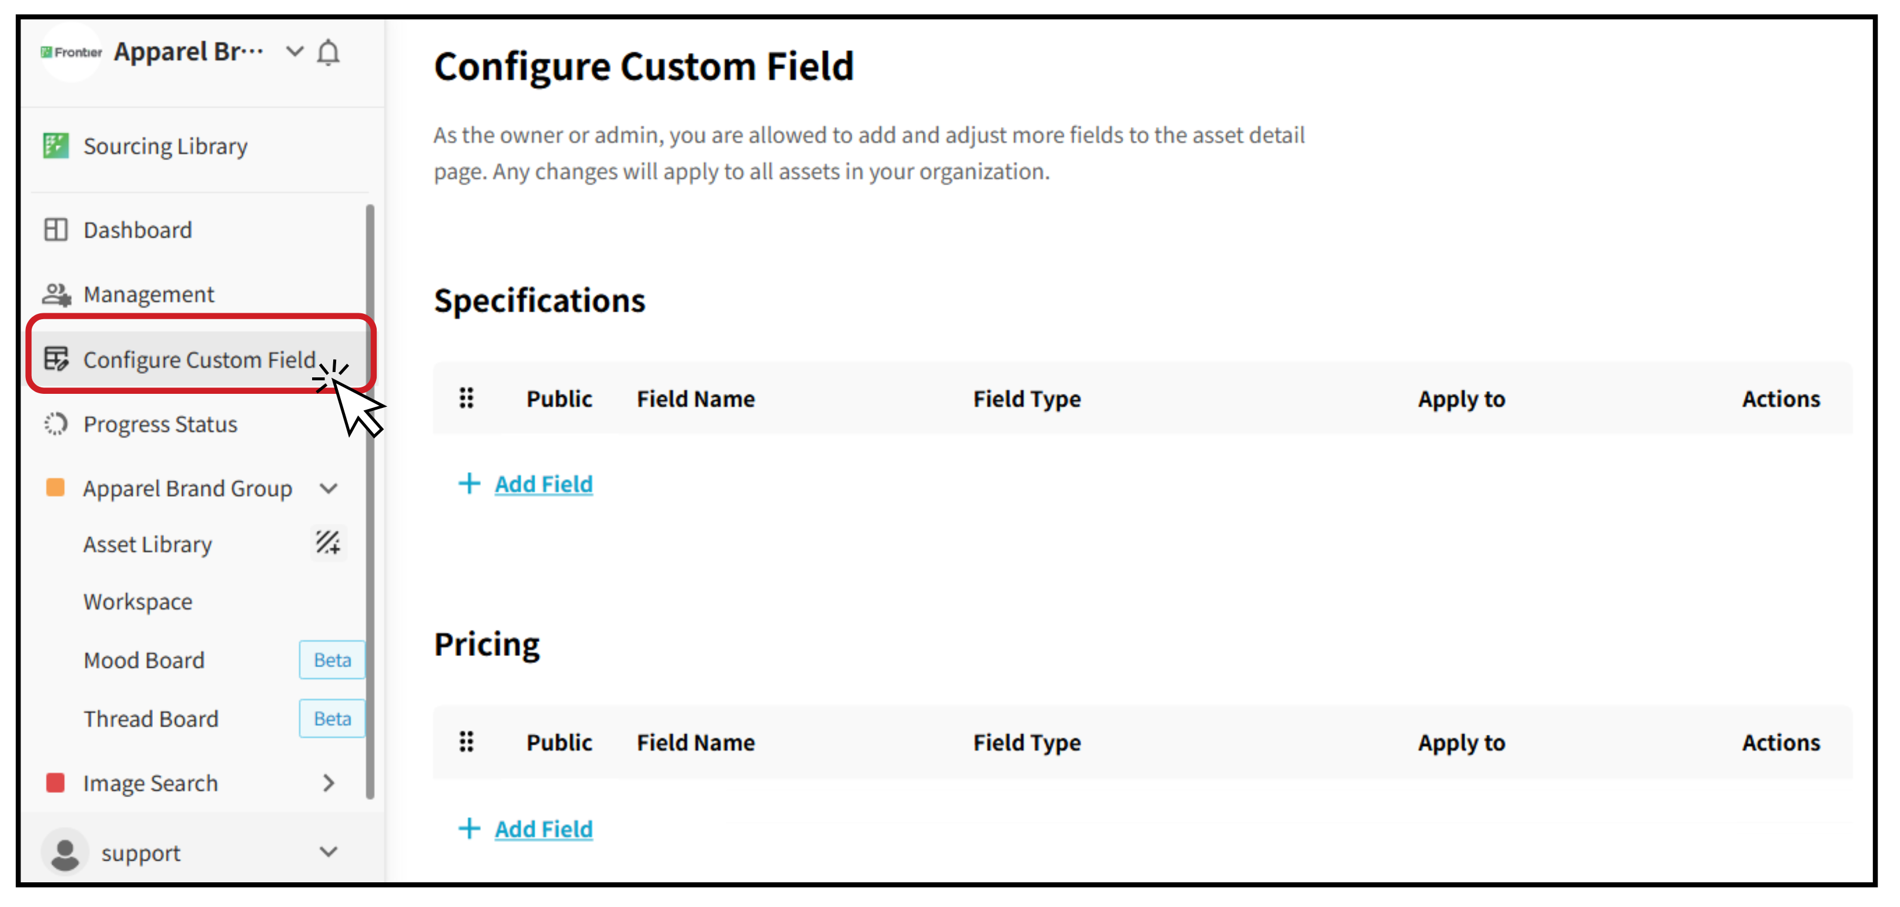Viewport: 1900px width, 907px height.
Task: Click the Specifications table drag-handle icon
Action: [x=466, y=399]
